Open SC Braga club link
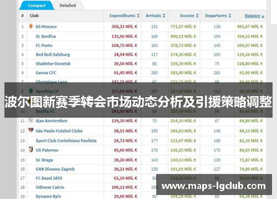 pyautogui.click(x=44, y=160)
